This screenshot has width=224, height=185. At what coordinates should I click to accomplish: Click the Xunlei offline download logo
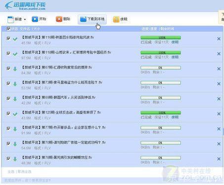point(25,5)
